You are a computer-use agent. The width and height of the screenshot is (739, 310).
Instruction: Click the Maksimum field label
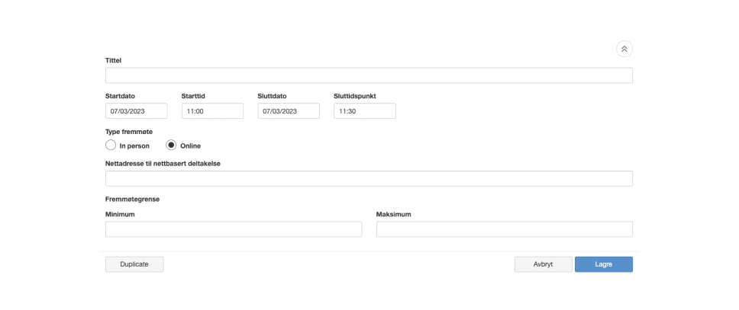pyautogui.click(x=393, y=214)
